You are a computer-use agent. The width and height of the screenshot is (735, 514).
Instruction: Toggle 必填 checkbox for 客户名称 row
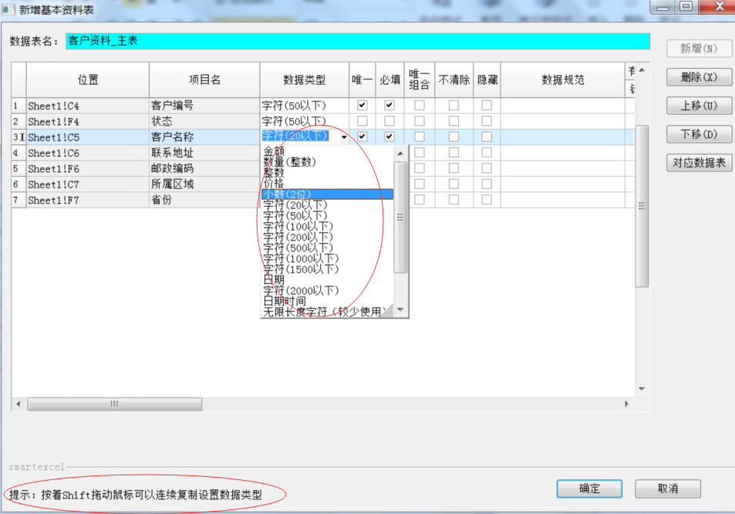click(x=389, y=137)
